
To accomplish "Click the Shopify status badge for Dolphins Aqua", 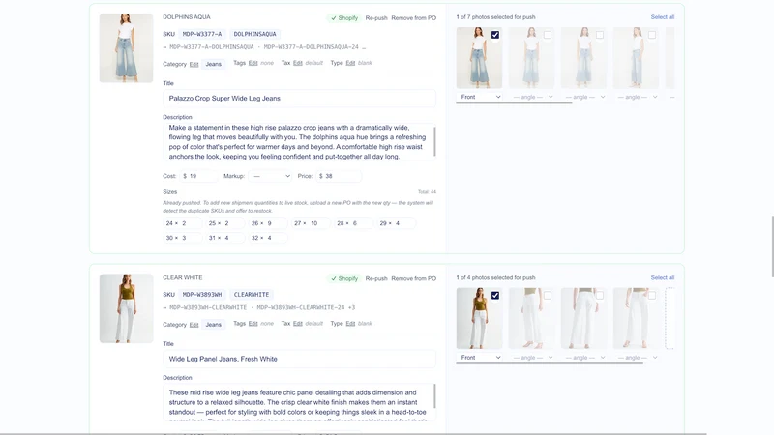I will 344,18.
